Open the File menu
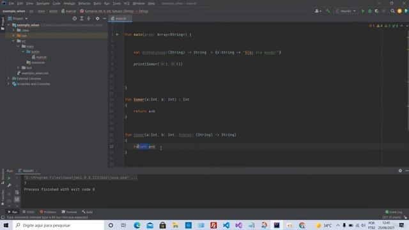 pos(12,3)
